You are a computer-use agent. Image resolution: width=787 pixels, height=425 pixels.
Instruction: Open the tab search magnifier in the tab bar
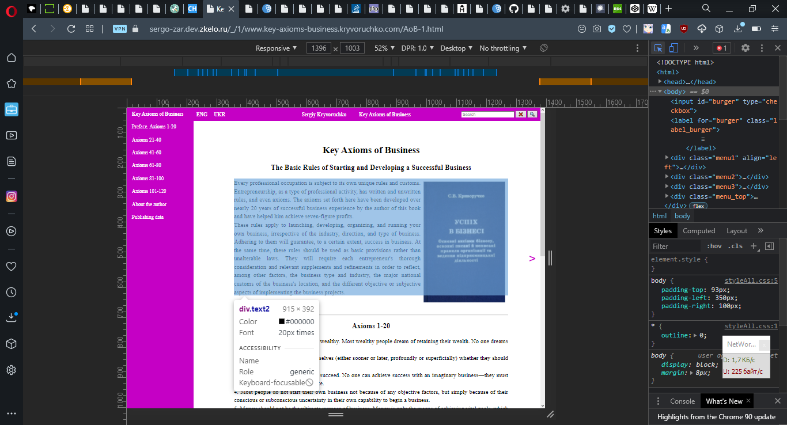[x=706, y=9]
